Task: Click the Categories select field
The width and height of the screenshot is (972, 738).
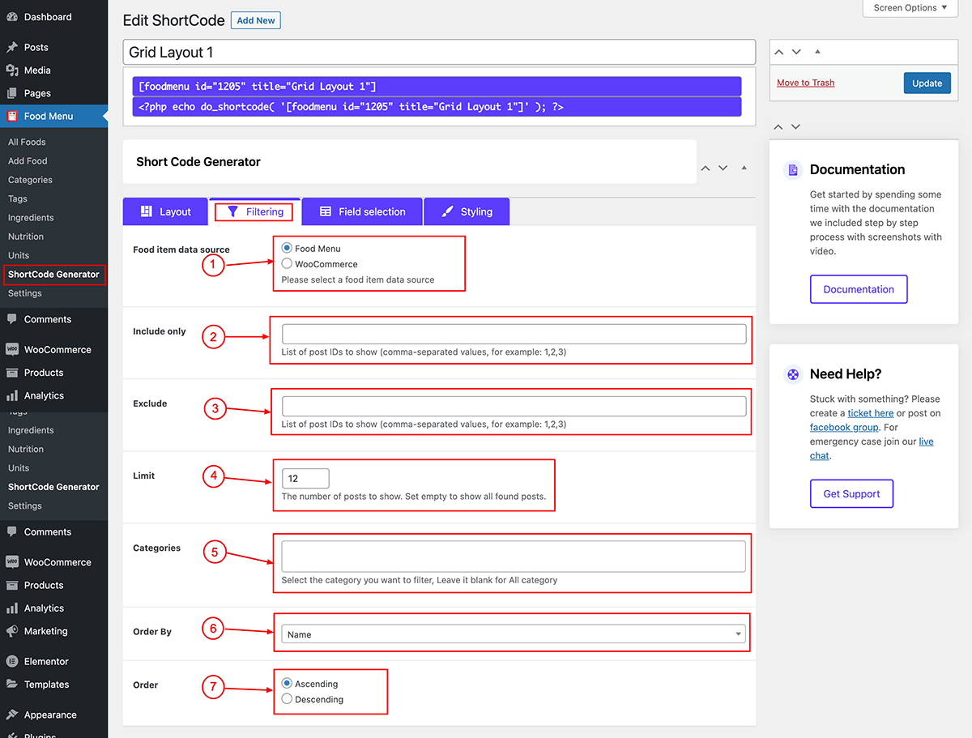Action: [514, 556]
